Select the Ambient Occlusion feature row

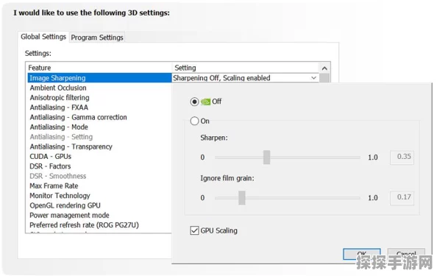click(x=100, y=88)
